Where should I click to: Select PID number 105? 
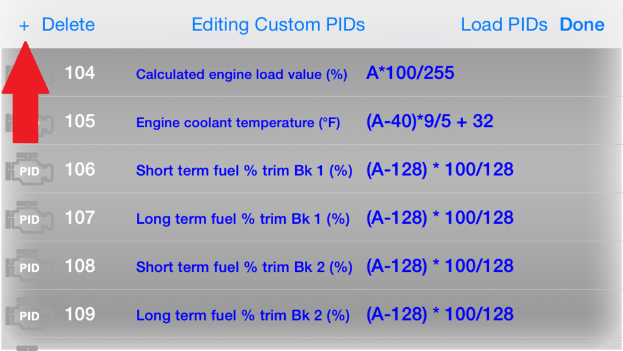(80, 121)
